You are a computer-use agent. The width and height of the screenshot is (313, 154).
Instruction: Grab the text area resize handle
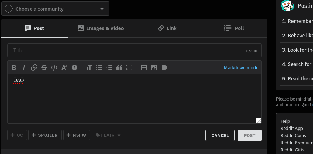258,121
